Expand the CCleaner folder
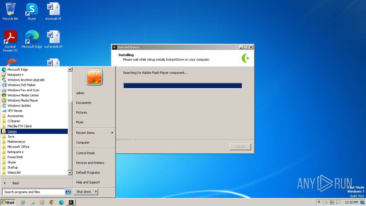366x206 pixels. click(34, 121)
